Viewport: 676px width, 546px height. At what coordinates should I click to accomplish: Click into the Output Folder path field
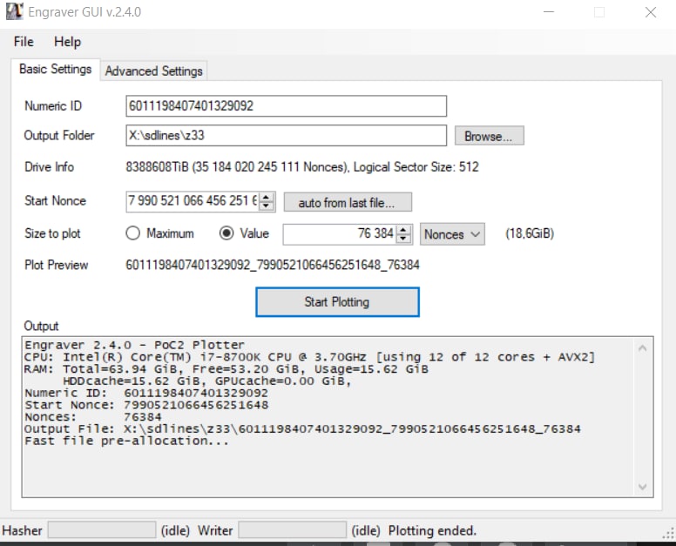[287, 135]
